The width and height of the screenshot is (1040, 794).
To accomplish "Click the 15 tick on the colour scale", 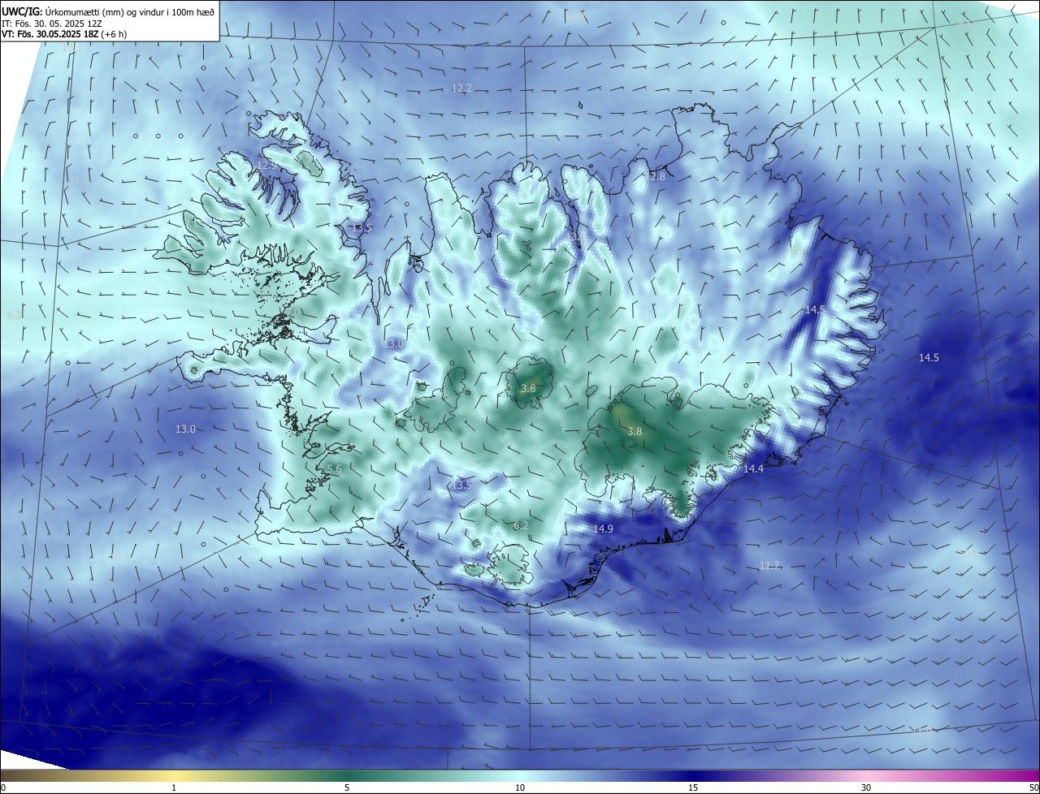I will pyautogui.click(x=693, y=788).
